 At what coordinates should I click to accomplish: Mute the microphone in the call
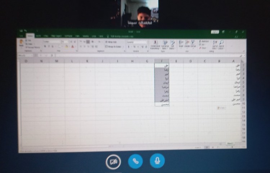pos(157,161)
